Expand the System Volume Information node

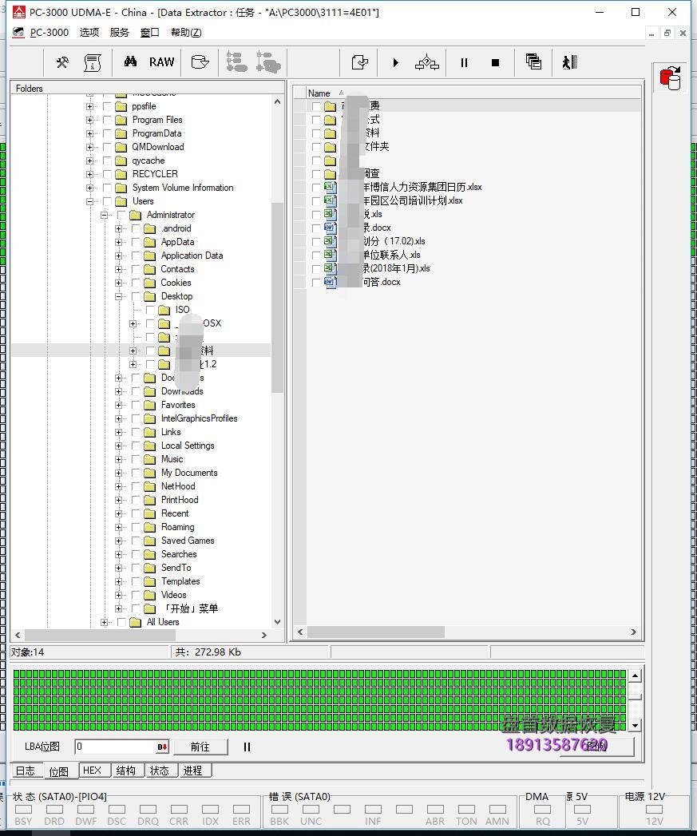click(89, 188)
